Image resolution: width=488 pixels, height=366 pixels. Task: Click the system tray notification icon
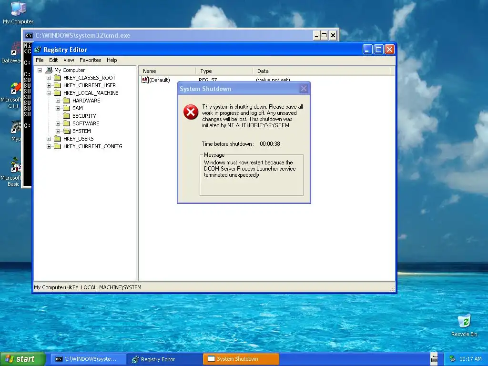click(x=453, y=359)
